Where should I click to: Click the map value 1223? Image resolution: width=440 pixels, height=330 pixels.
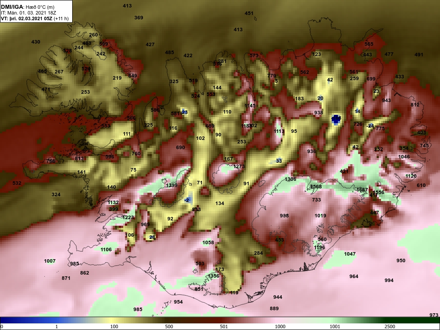[128, 217]
